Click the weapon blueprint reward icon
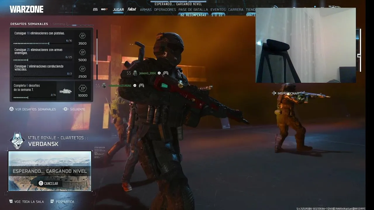This screenshot has width=374, height=210. (65, 91)
